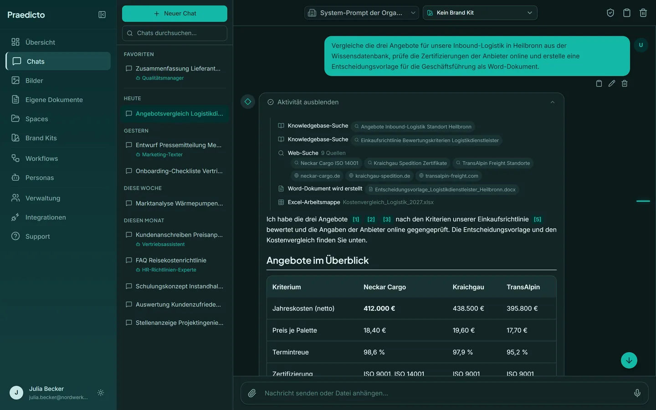Delete the user message via trash icon below it

[x=625, y=83]
